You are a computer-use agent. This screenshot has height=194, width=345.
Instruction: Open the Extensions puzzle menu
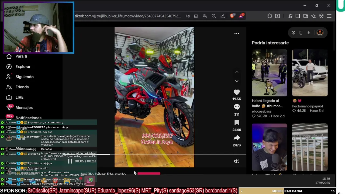click(270, 16)
